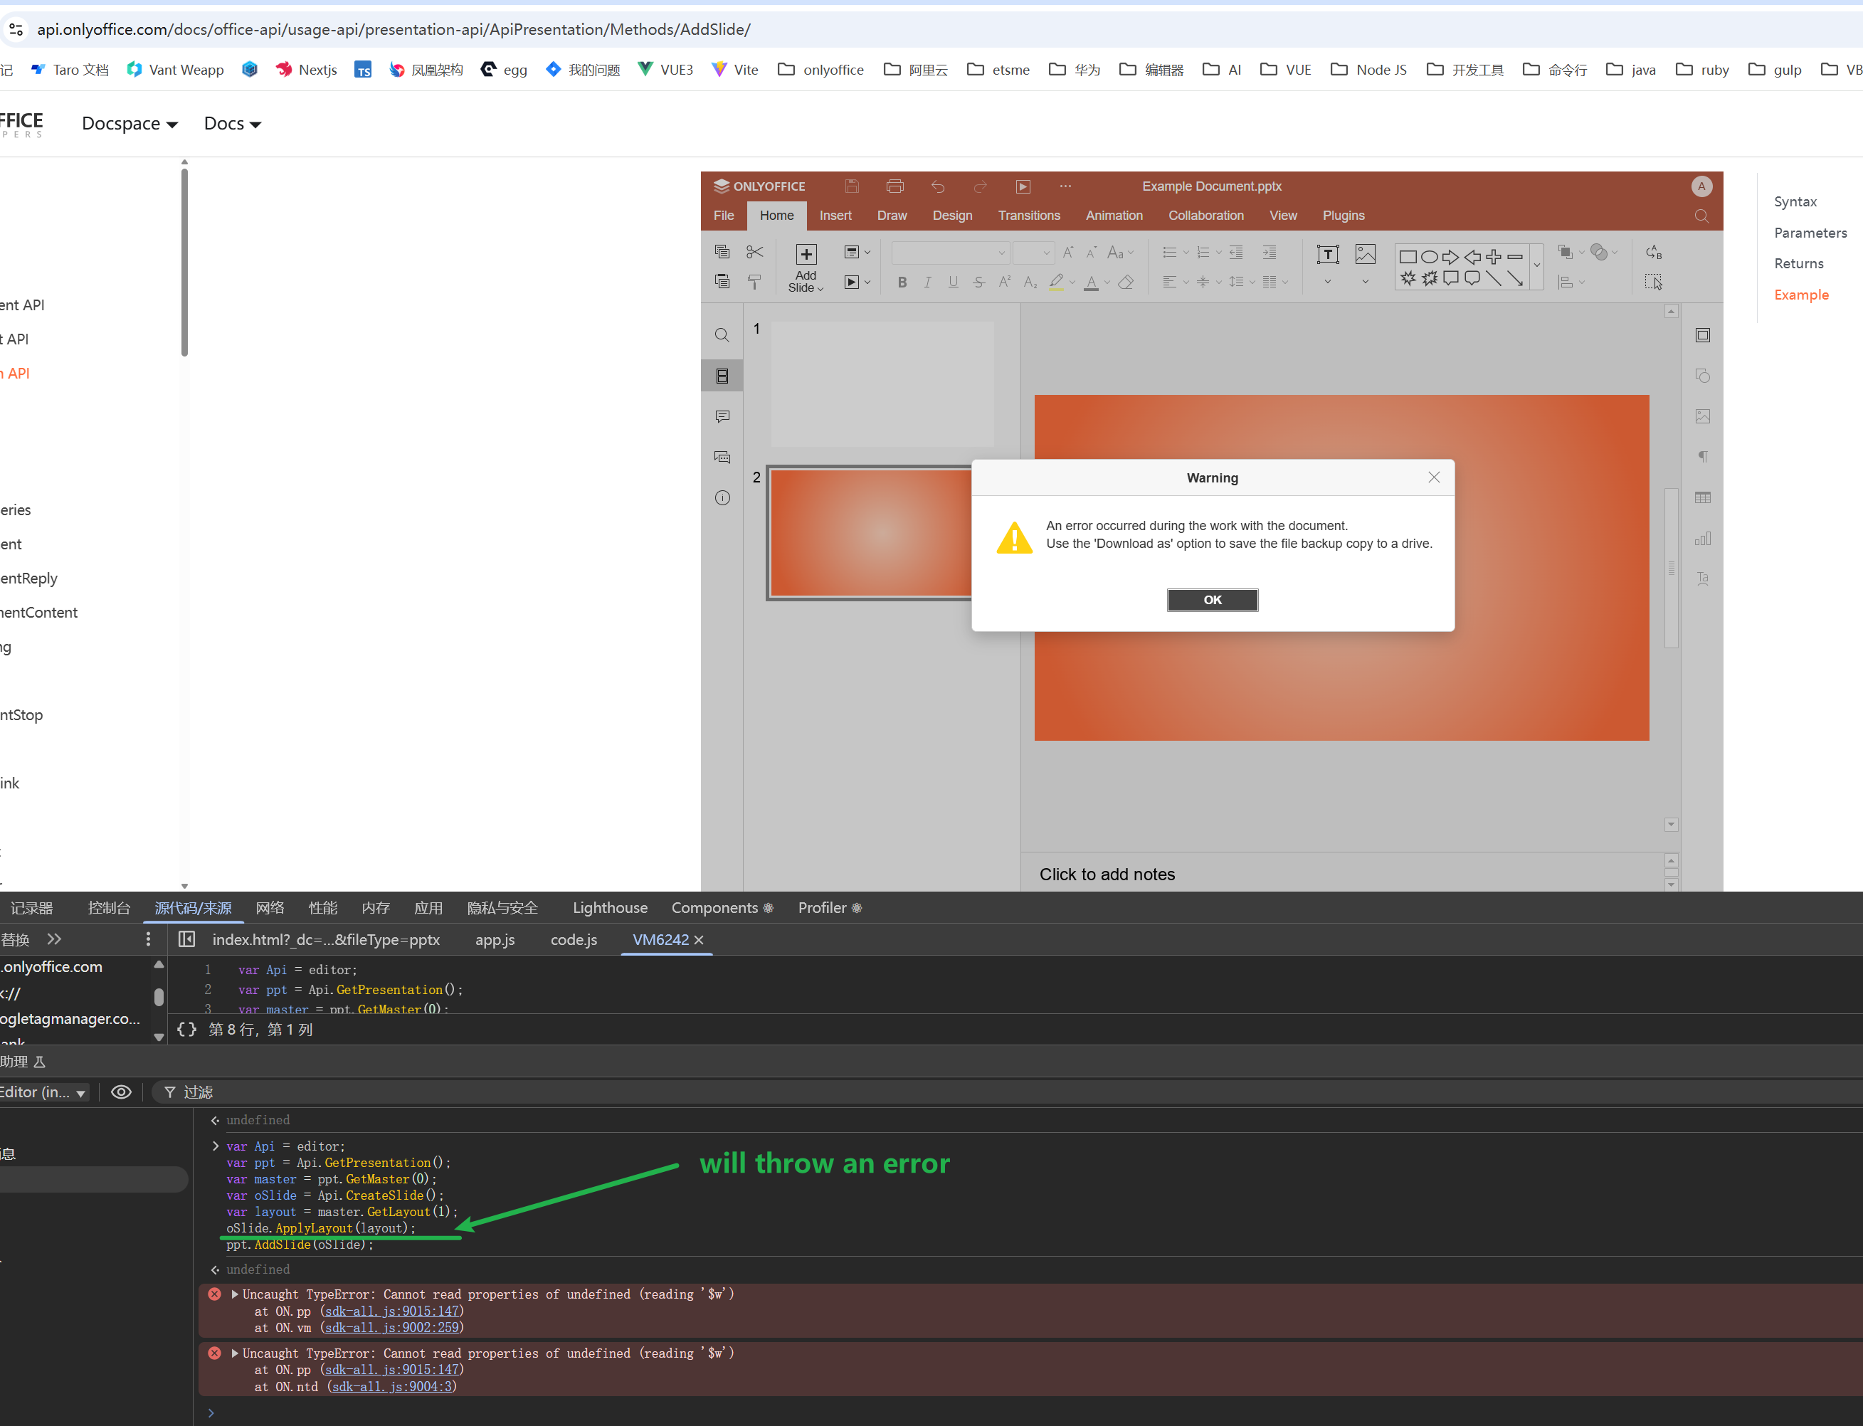Click the Italic formatting button
1863x1426 pixels.
click(x=928, y=282)
